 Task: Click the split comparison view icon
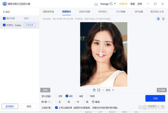158,19
